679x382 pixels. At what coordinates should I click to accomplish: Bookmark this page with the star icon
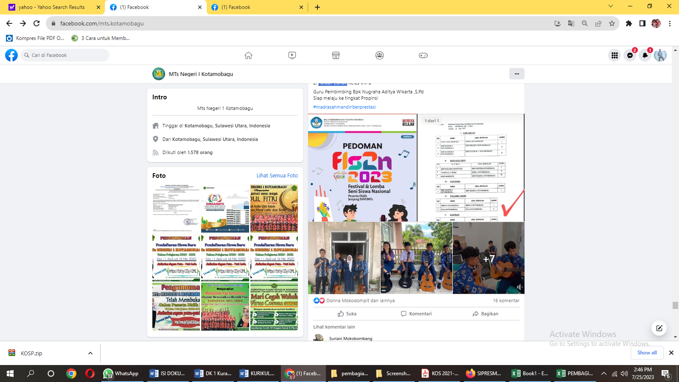click(x=612, y=23)
